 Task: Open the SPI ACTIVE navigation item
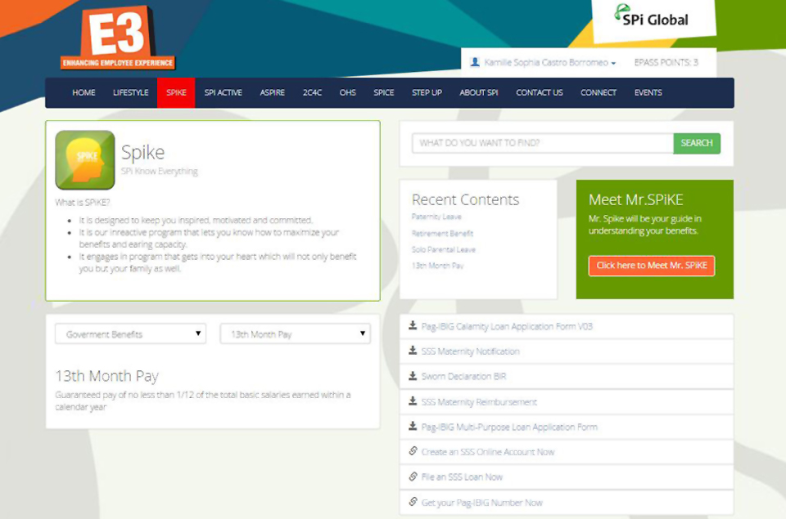click(223, 93)
